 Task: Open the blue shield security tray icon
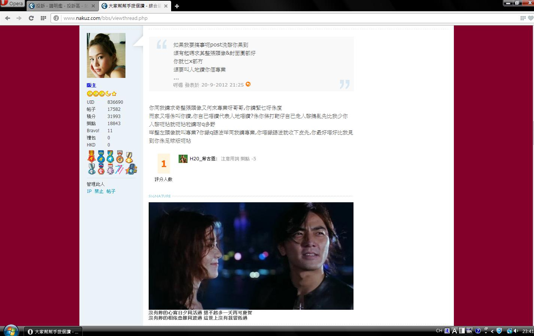click(x=499, y=331)
